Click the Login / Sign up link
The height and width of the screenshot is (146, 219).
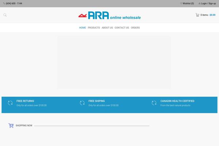pos(208,3)
